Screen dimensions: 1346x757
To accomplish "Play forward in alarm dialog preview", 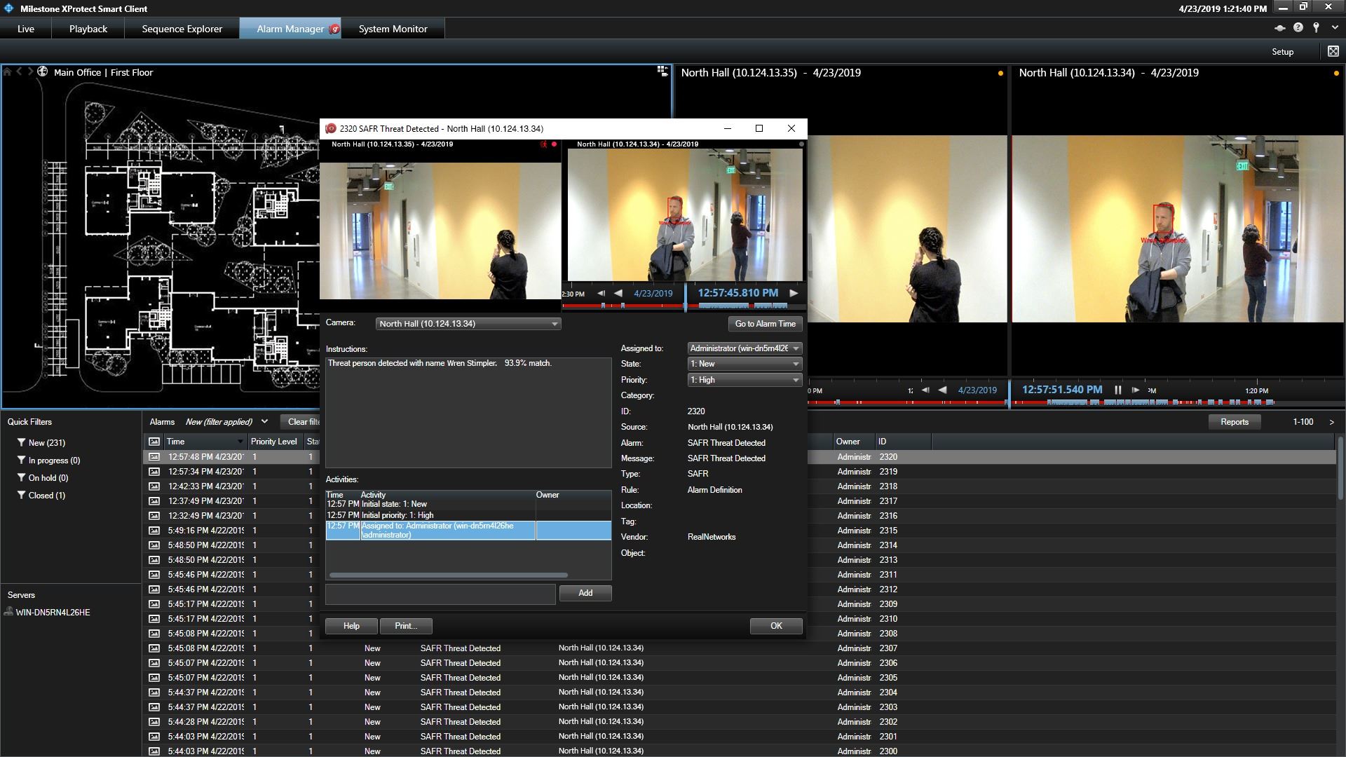I will [794, 293].
